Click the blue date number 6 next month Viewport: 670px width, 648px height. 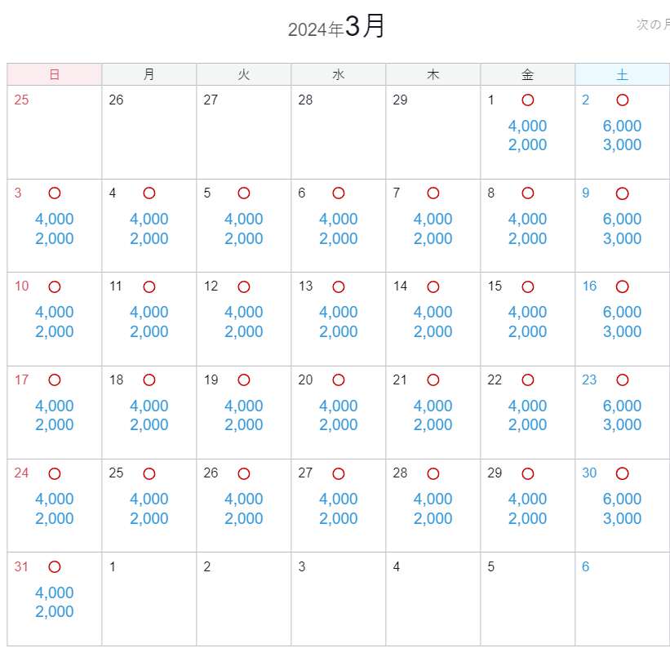point(586,566)
